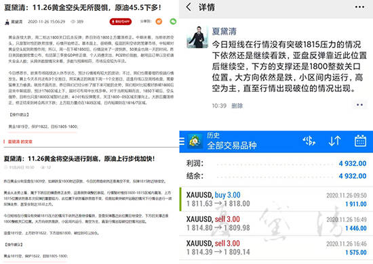Click the 【操作建议】 heading in top article
Screen dimensions: 373x264
(19, 114)
